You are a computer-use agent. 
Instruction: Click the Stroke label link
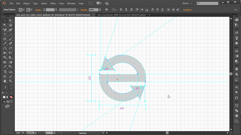point(38,10)
